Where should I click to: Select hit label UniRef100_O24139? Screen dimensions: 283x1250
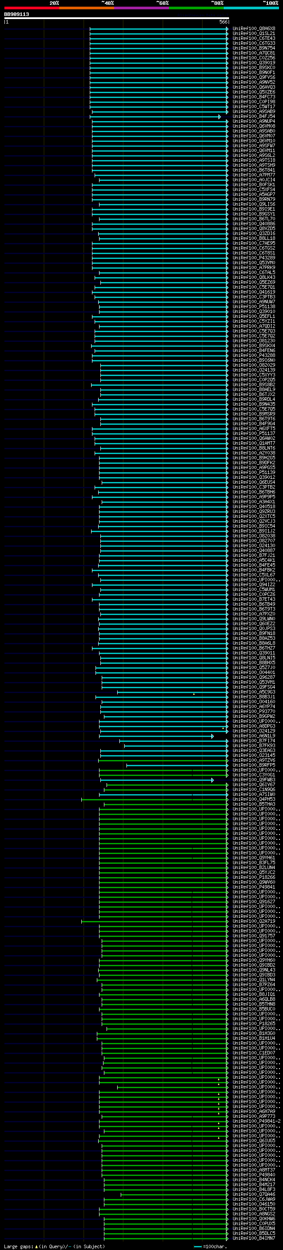coord(254,370)
